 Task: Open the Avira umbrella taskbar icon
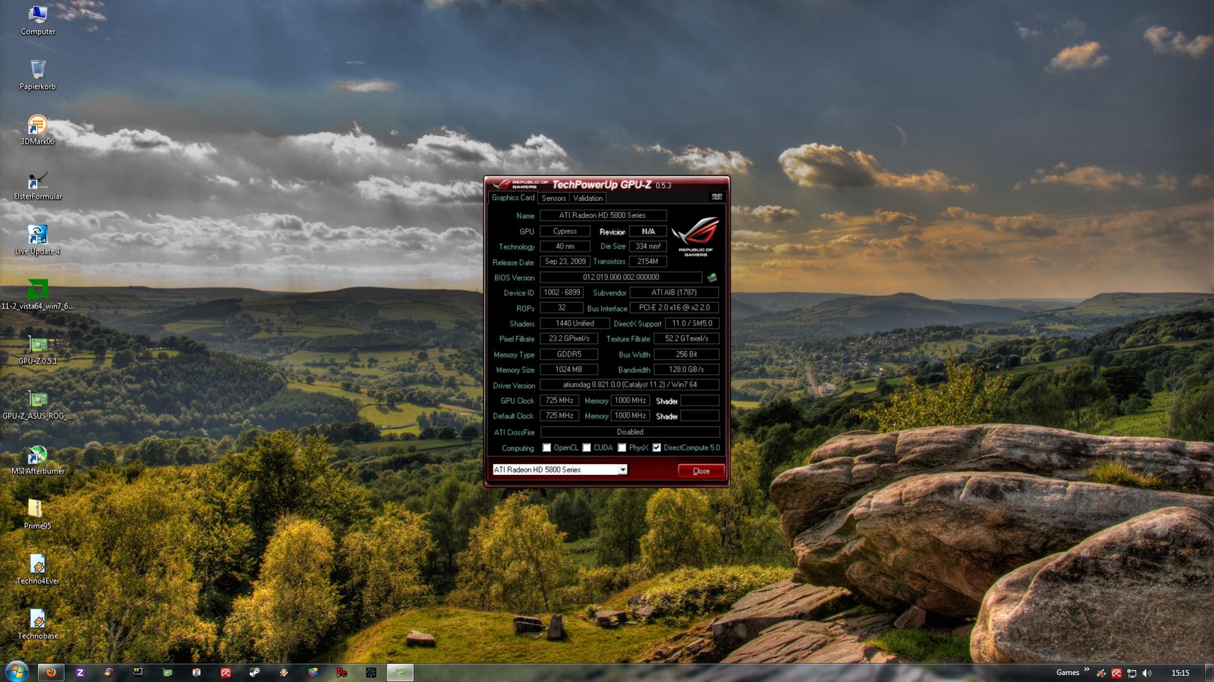[x=225, y=673]
